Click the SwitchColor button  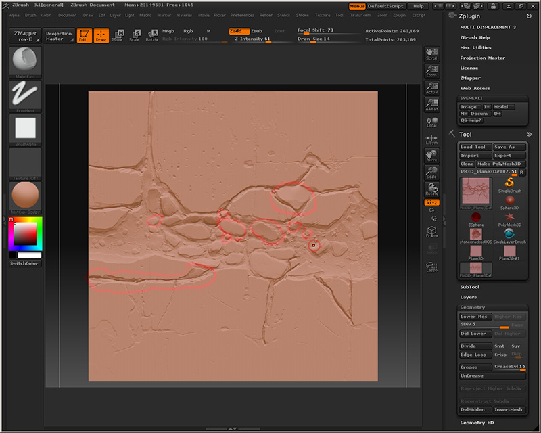[x=24, y=263]
